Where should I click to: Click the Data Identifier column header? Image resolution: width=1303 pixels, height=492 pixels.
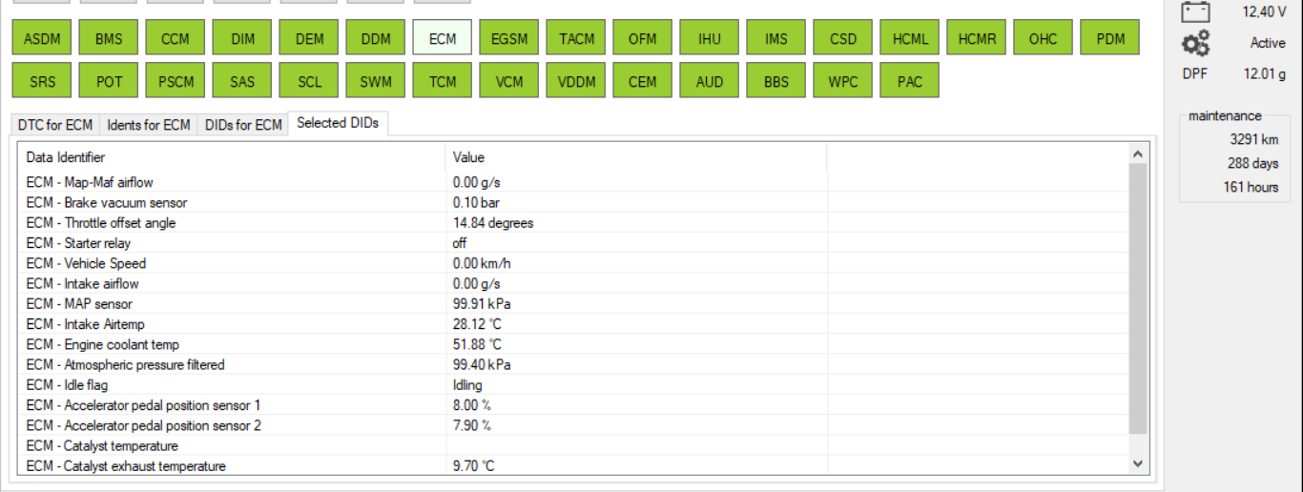coord(66,157)
